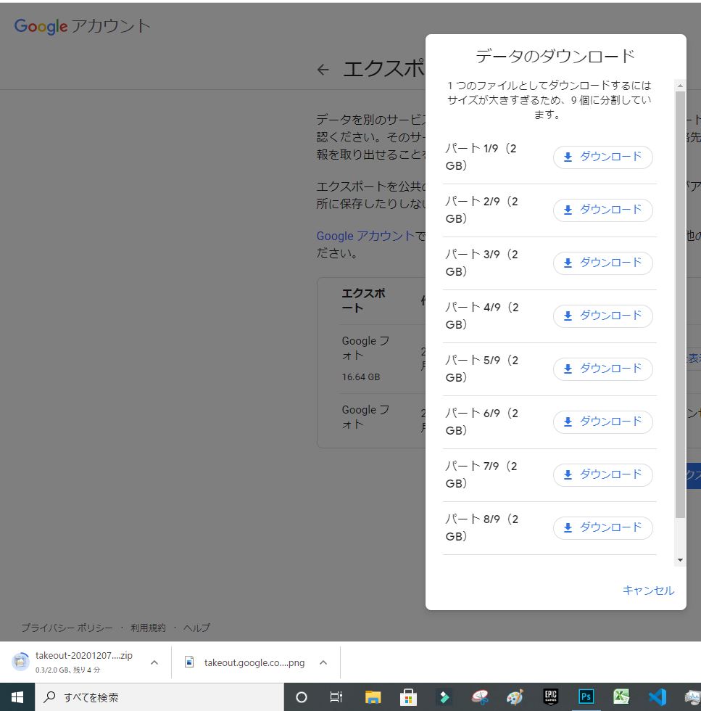Click キャンセル to close the dialog

[648, 590]
